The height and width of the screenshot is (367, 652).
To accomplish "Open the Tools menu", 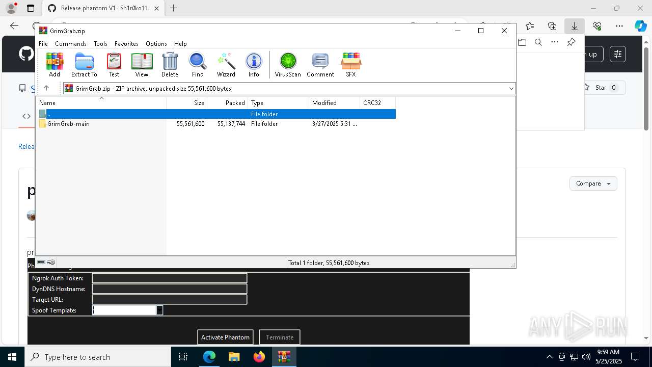I will pos(100,44).
